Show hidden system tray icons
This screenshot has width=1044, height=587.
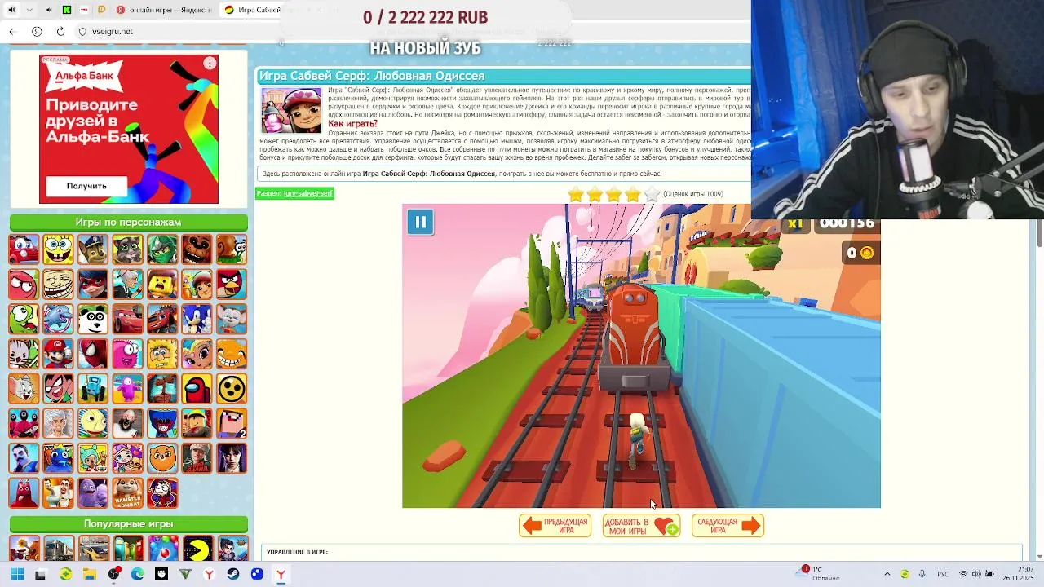pos(887,574)
